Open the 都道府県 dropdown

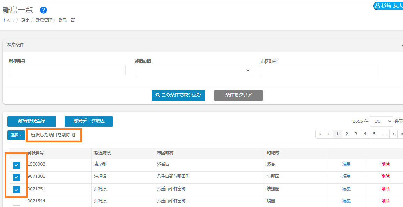[x=193, y=70]
